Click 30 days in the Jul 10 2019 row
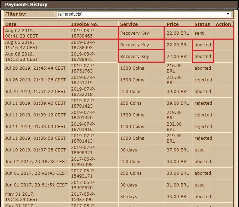 pos(129,150)
